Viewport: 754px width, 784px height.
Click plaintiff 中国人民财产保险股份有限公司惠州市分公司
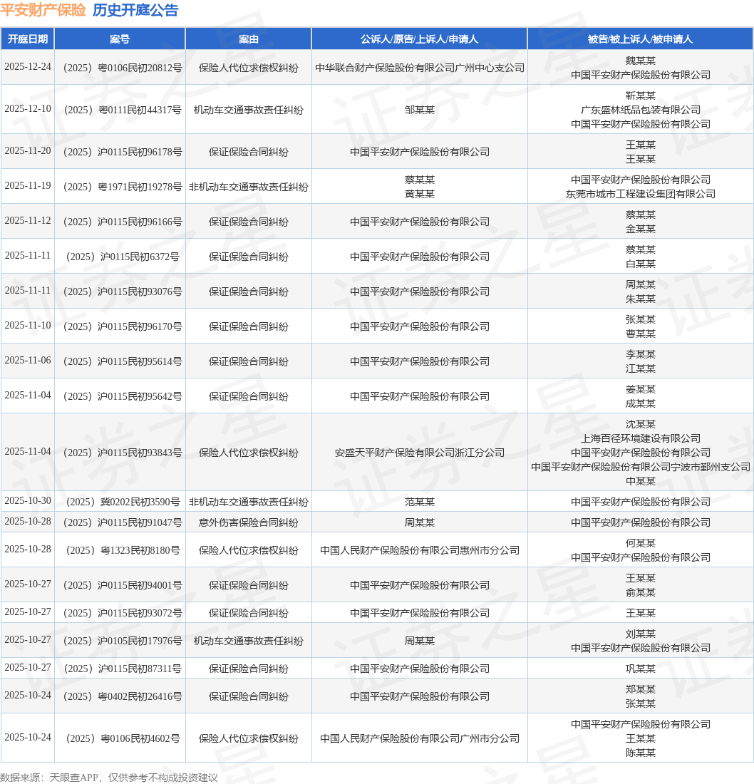click(420, 551)
